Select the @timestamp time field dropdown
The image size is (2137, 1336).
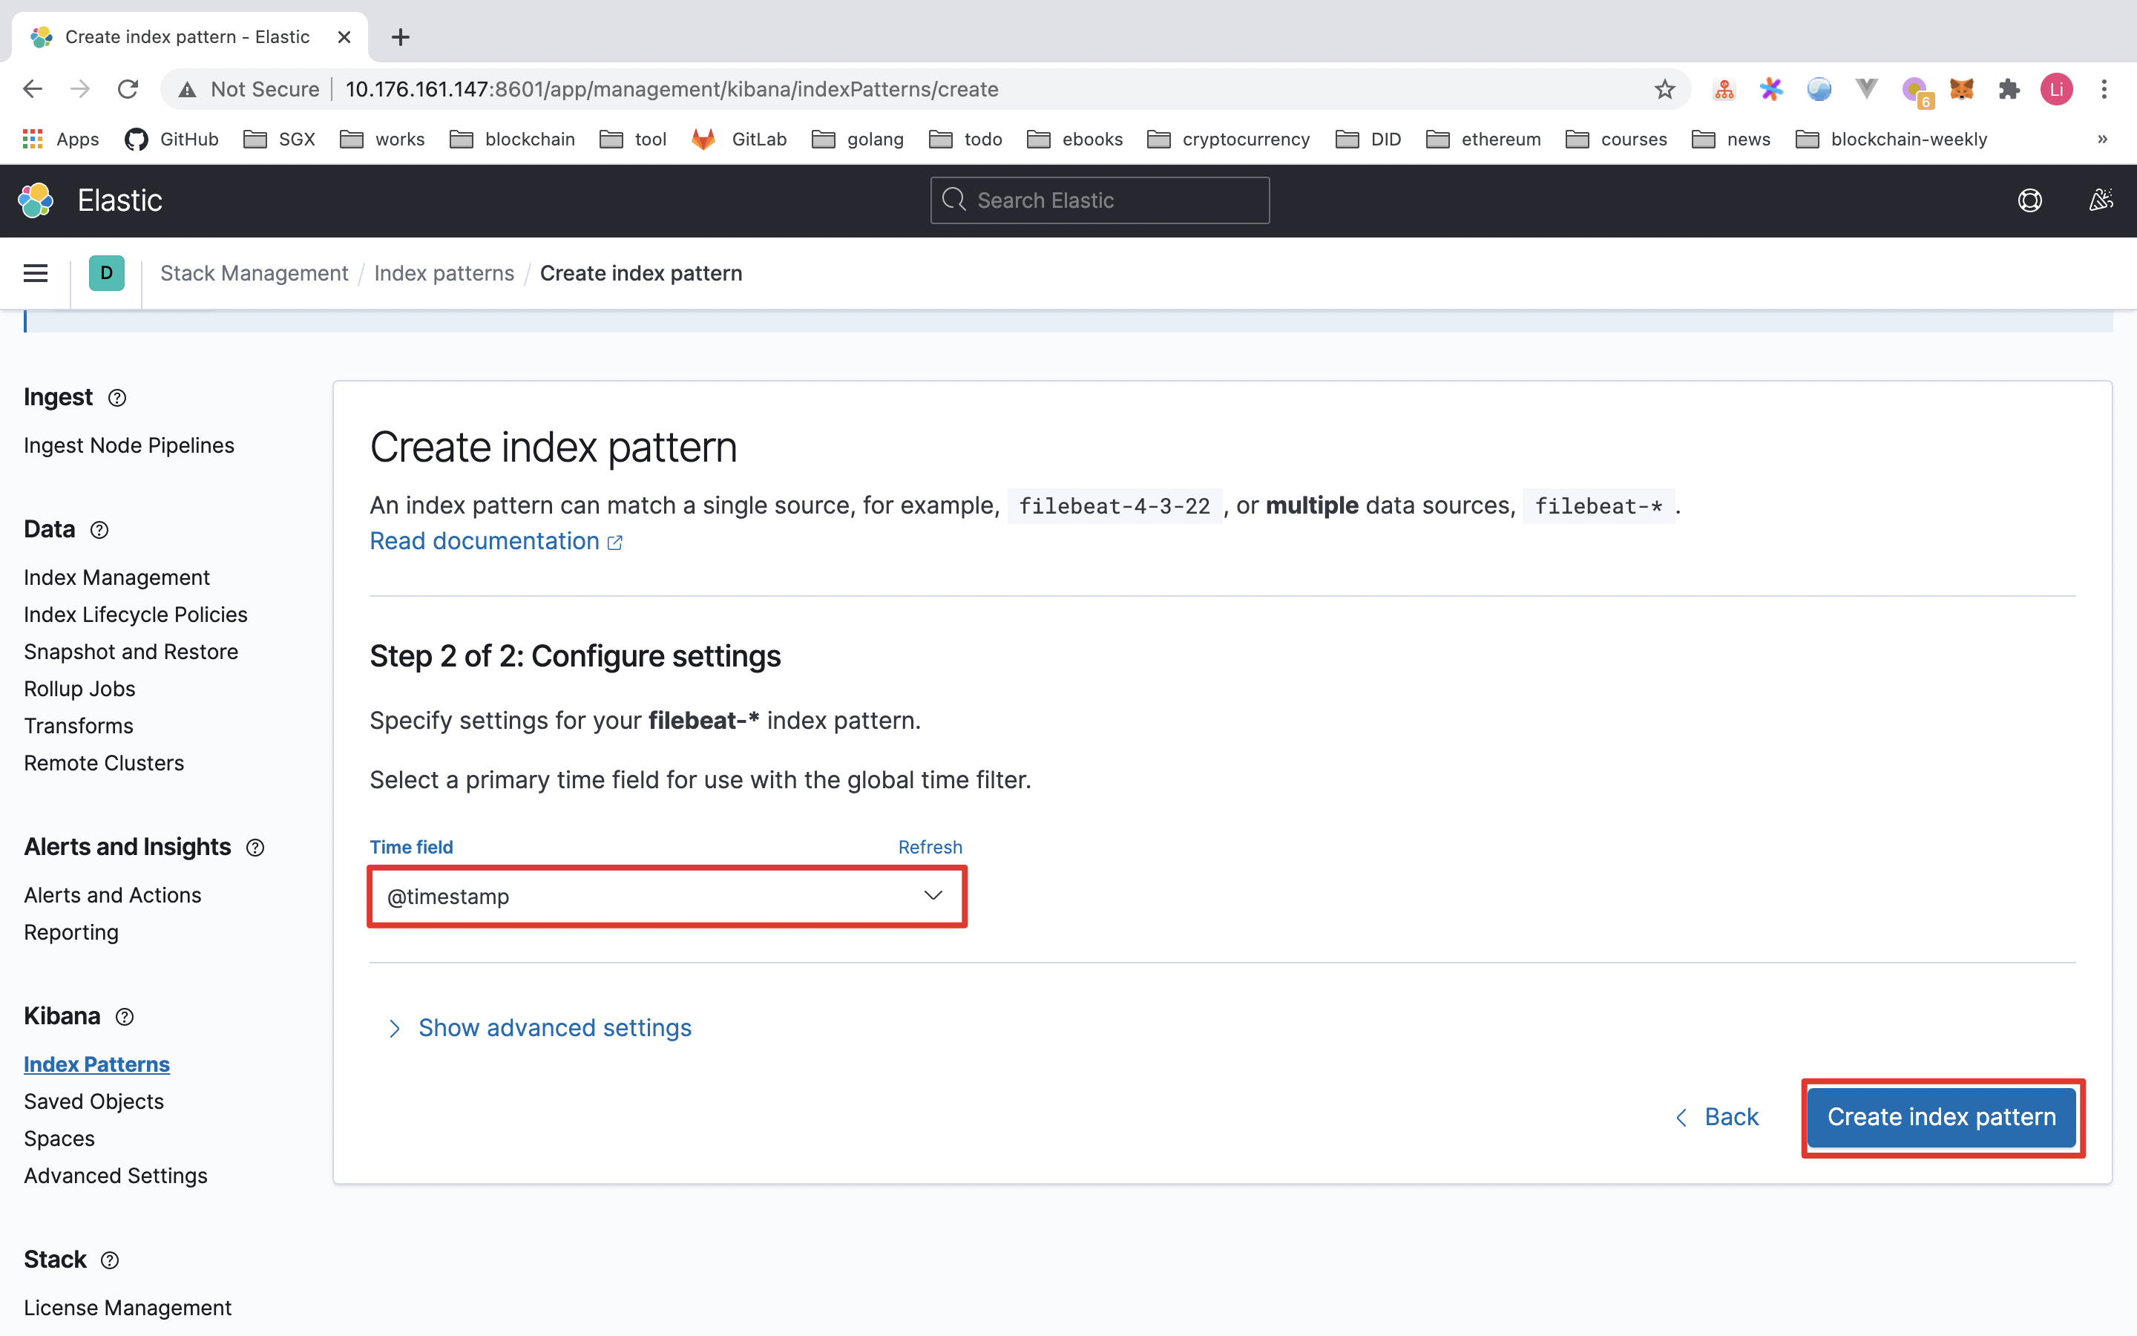[666, 896]
